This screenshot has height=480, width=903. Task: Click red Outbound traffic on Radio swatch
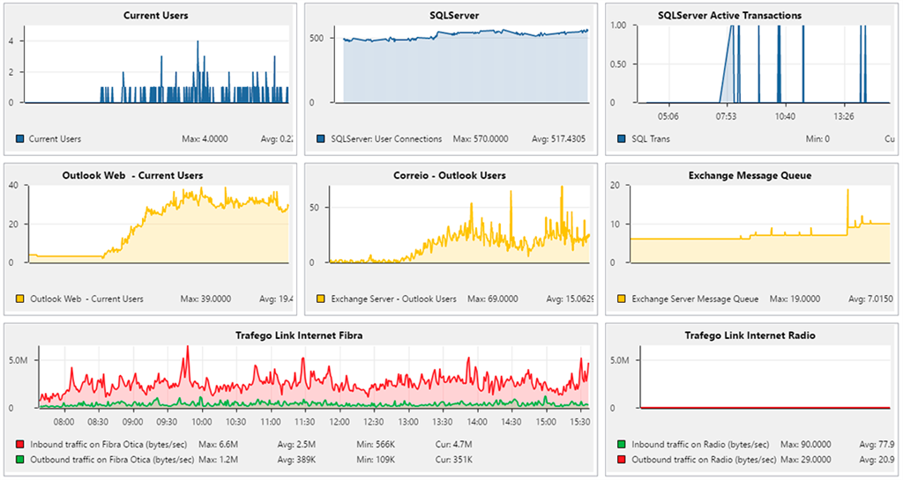click(x=622, y=460)
